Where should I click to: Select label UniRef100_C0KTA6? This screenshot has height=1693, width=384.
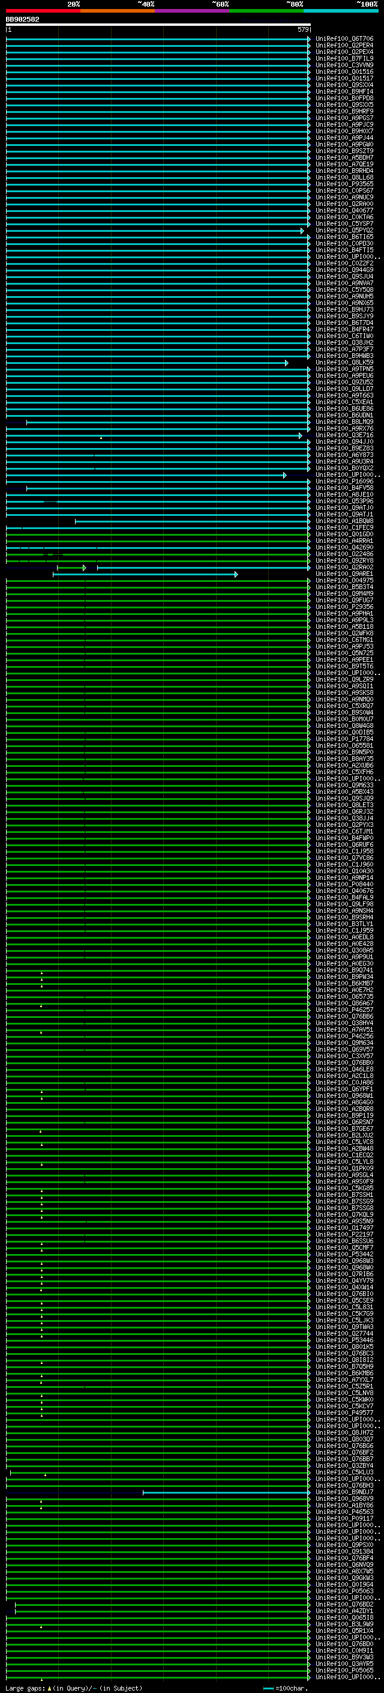(x=344, y=217)
